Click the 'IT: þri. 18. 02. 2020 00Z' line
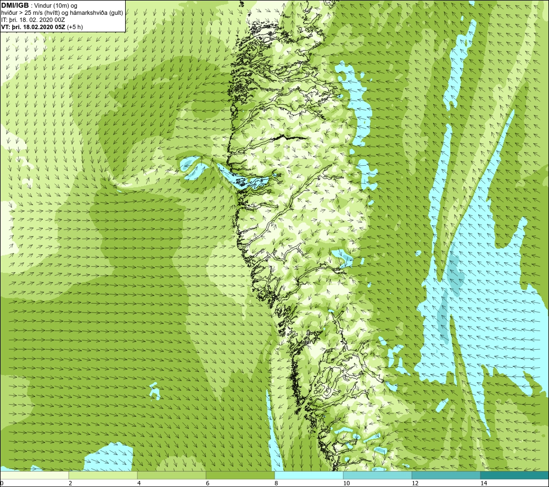Screen dimensions: 549x487 point(33,20)
